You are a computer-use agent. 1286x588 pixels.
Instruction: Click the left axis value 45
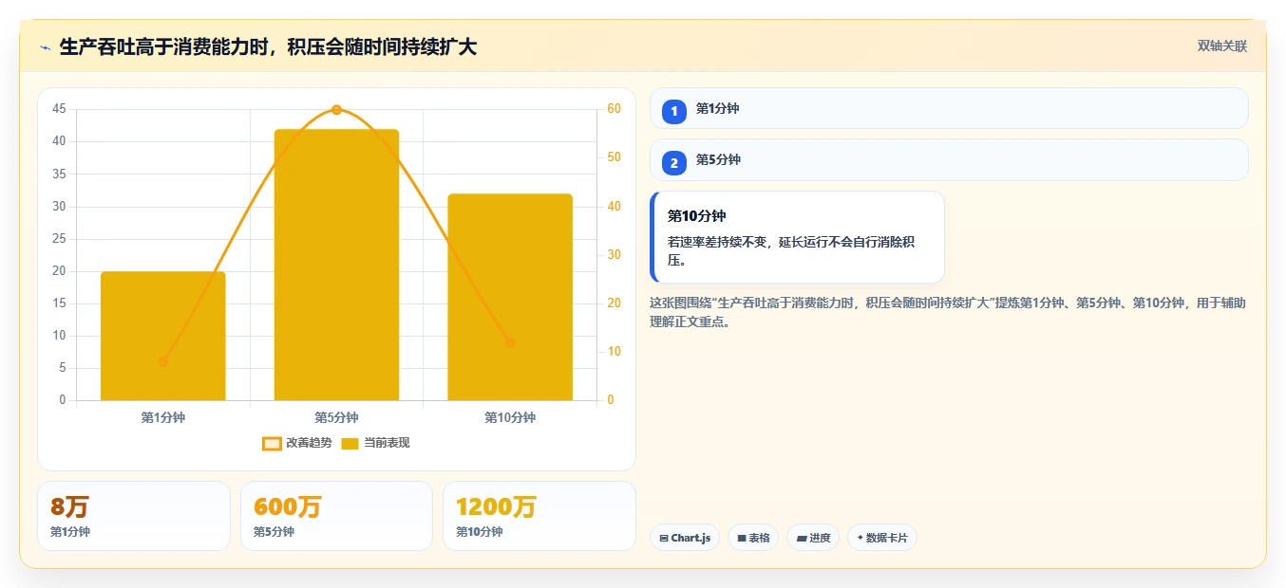coord(59,109)
